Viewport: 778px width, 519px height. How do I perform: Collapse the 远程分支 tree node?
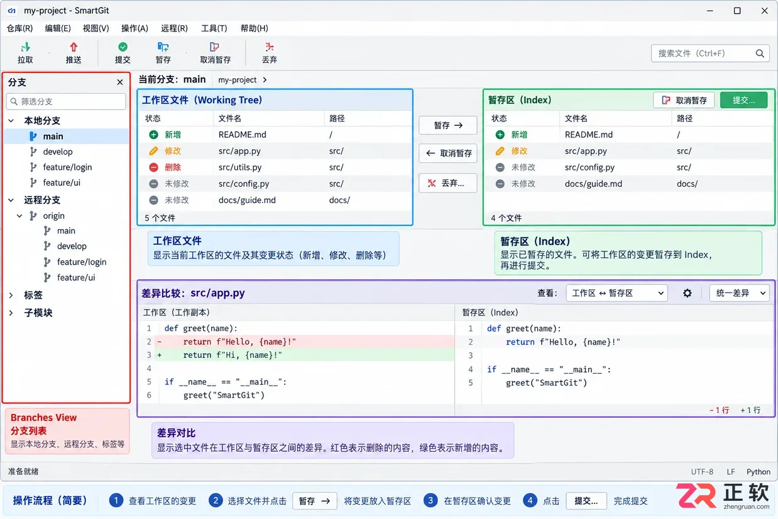point(11,200)
